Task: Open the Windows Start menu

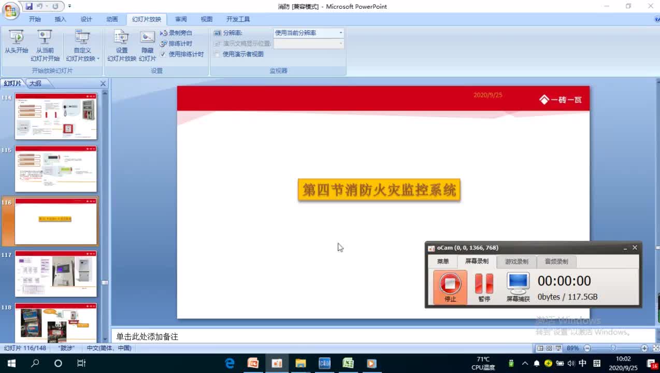Action: [11, 363]
